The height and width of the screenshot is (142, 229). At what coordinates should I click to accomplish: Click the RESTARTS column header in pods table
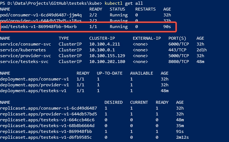coord(145,9)
